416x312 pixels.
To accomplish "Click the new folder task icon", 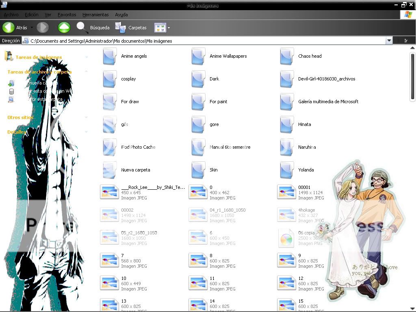I will click(11, 84).
